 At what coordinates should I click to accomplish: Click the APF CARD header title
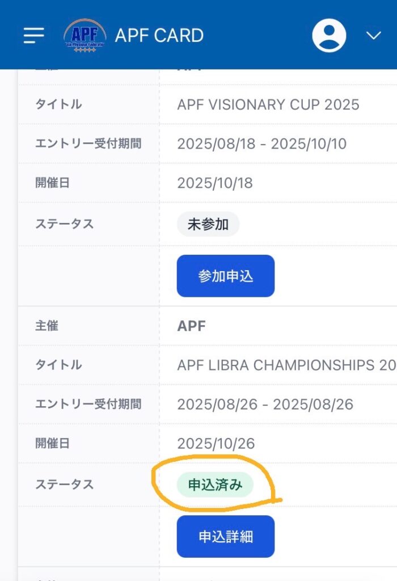click(x=159, y=35)
